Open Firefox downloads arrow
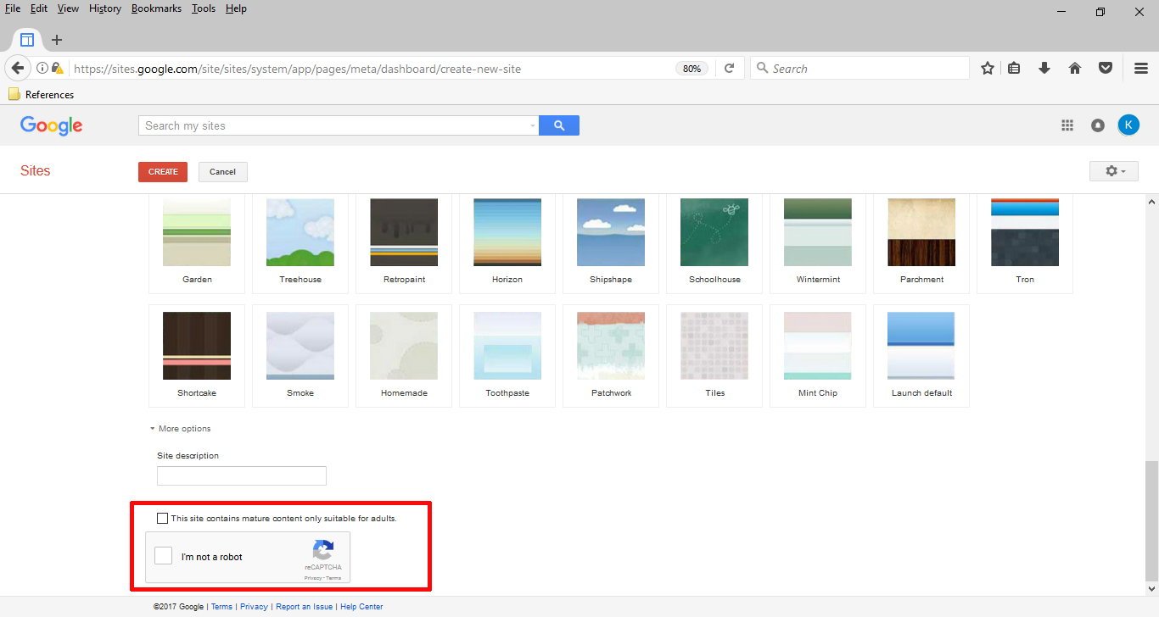Screen dimensions: 1159x617 point(1044,69)
